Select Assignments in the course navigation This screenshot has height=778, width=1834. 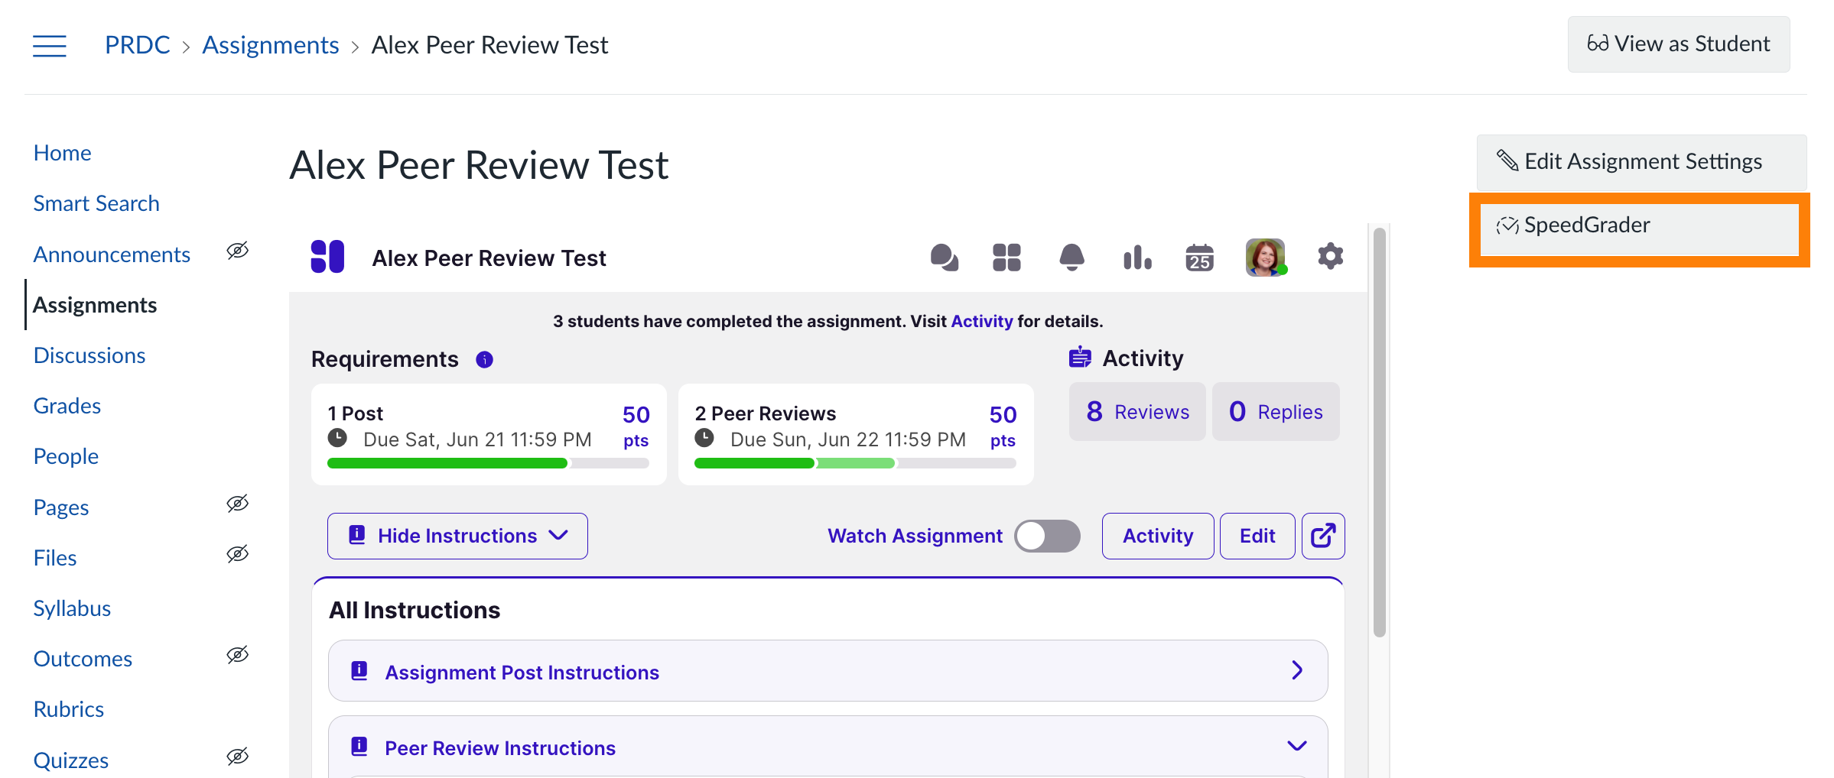point(95,304)
